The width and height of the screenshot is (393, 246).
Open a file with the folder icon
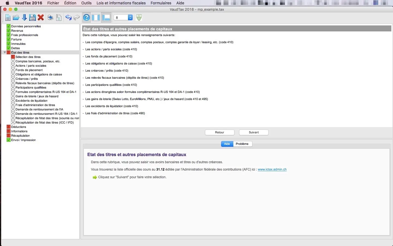pyautogui.click(x=16, y=18)
